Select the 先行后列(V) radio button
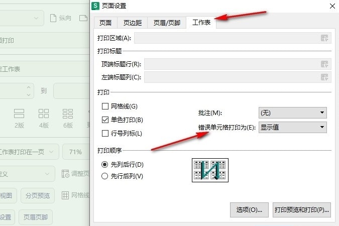 tap(104, 176)
